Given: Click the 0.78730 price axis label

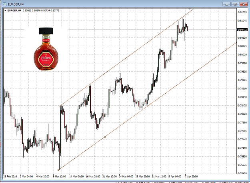Looking at the screenshot, I should coord(242,97).
